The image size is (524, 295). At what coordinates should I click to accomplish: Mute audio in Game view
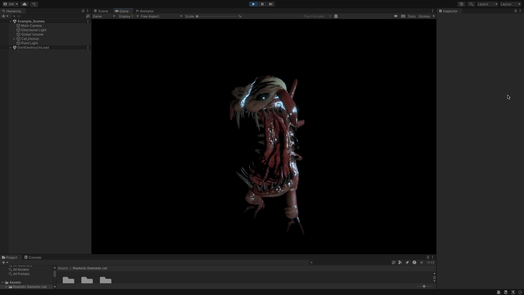click(396, 16)
